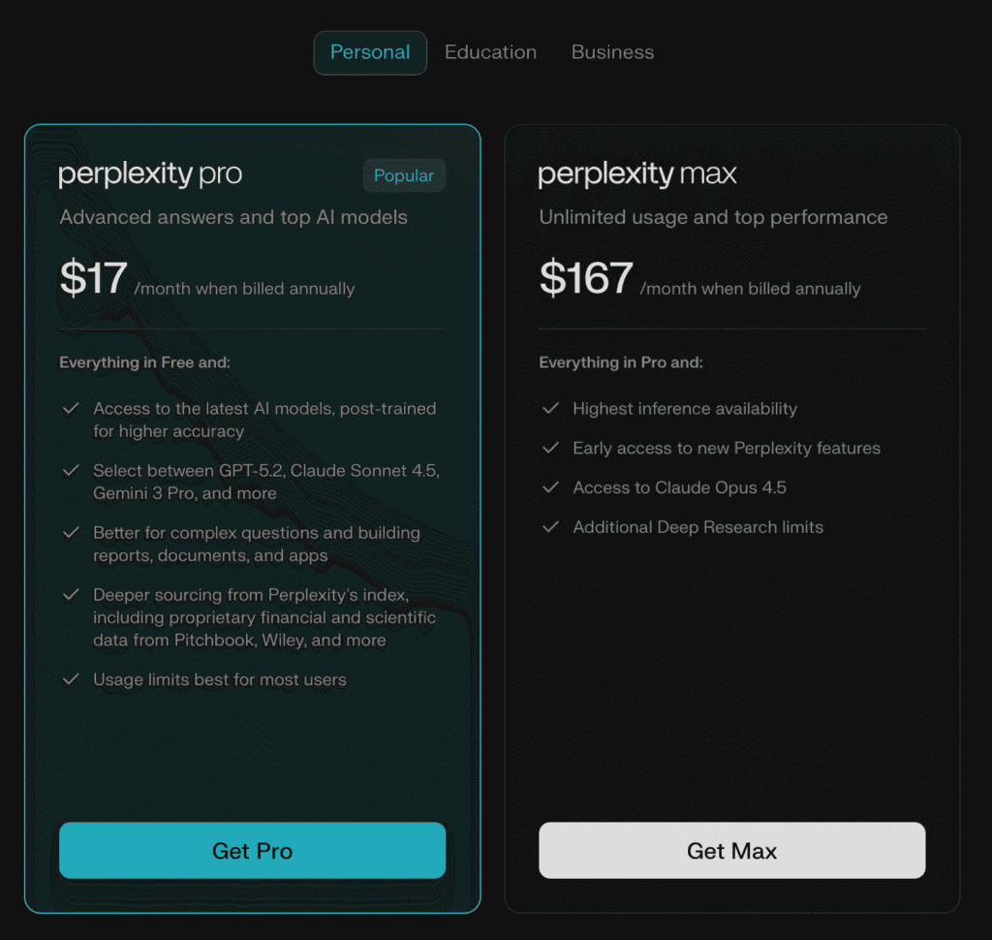The image size is (992, 940).
Task: Click the perplexity pro logo
Action: pos(150,175)
